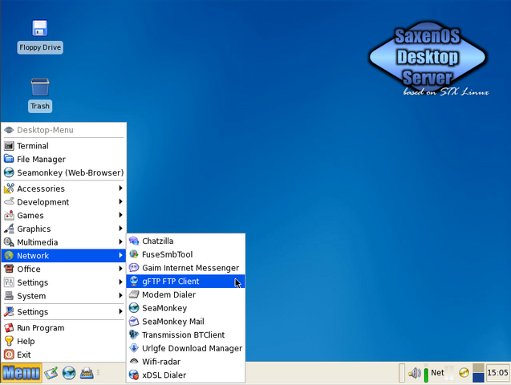Select the highlighted Network menu entry
Screen dimensions: 511x385
click(63, 255)
